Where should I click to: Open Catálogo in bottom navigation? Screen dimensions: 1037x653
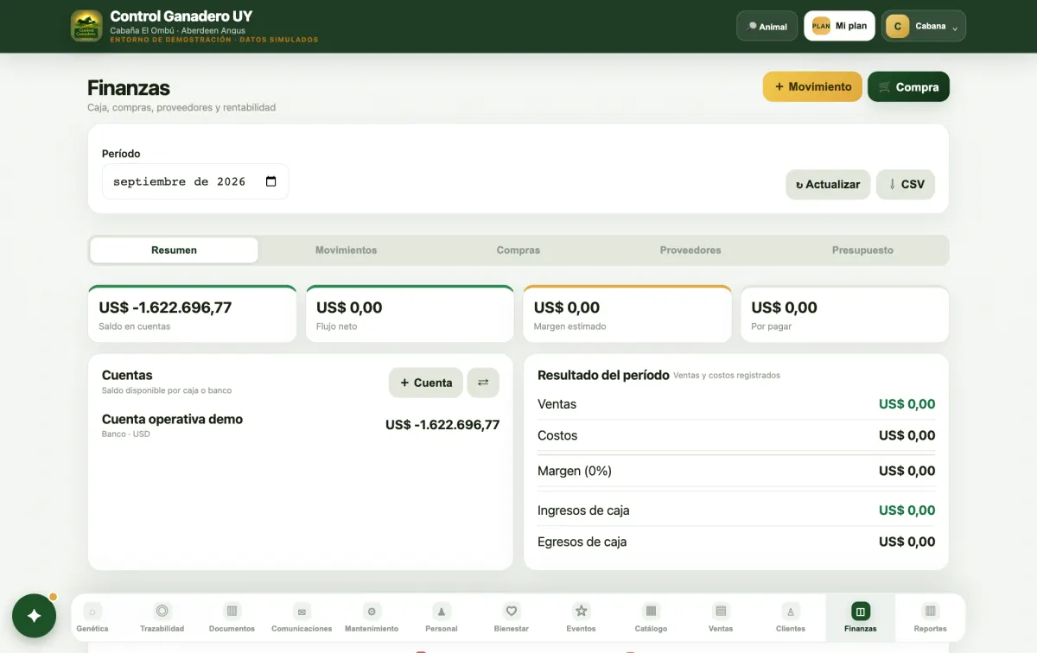point(651,618)
